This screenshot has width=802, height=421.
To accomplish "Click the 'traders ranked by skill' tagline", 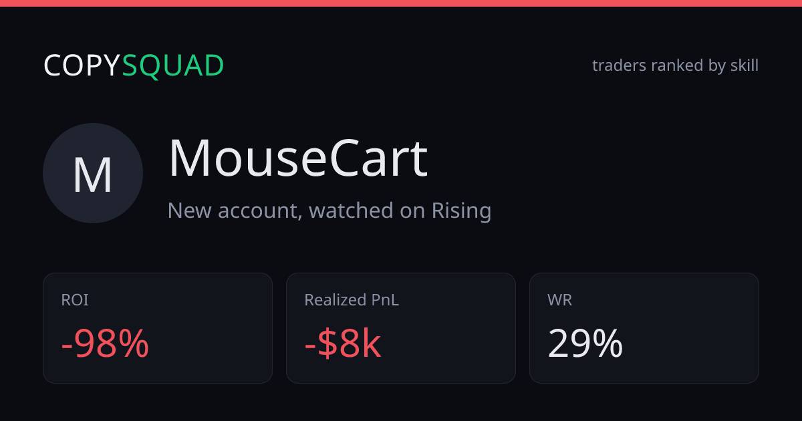I will tap(675, 65).
